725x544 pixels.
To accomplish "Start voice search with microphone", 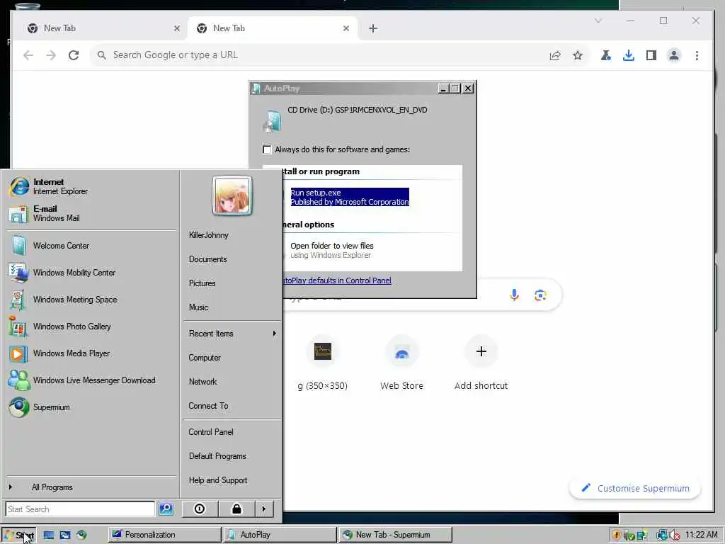I will click(514, 295).
